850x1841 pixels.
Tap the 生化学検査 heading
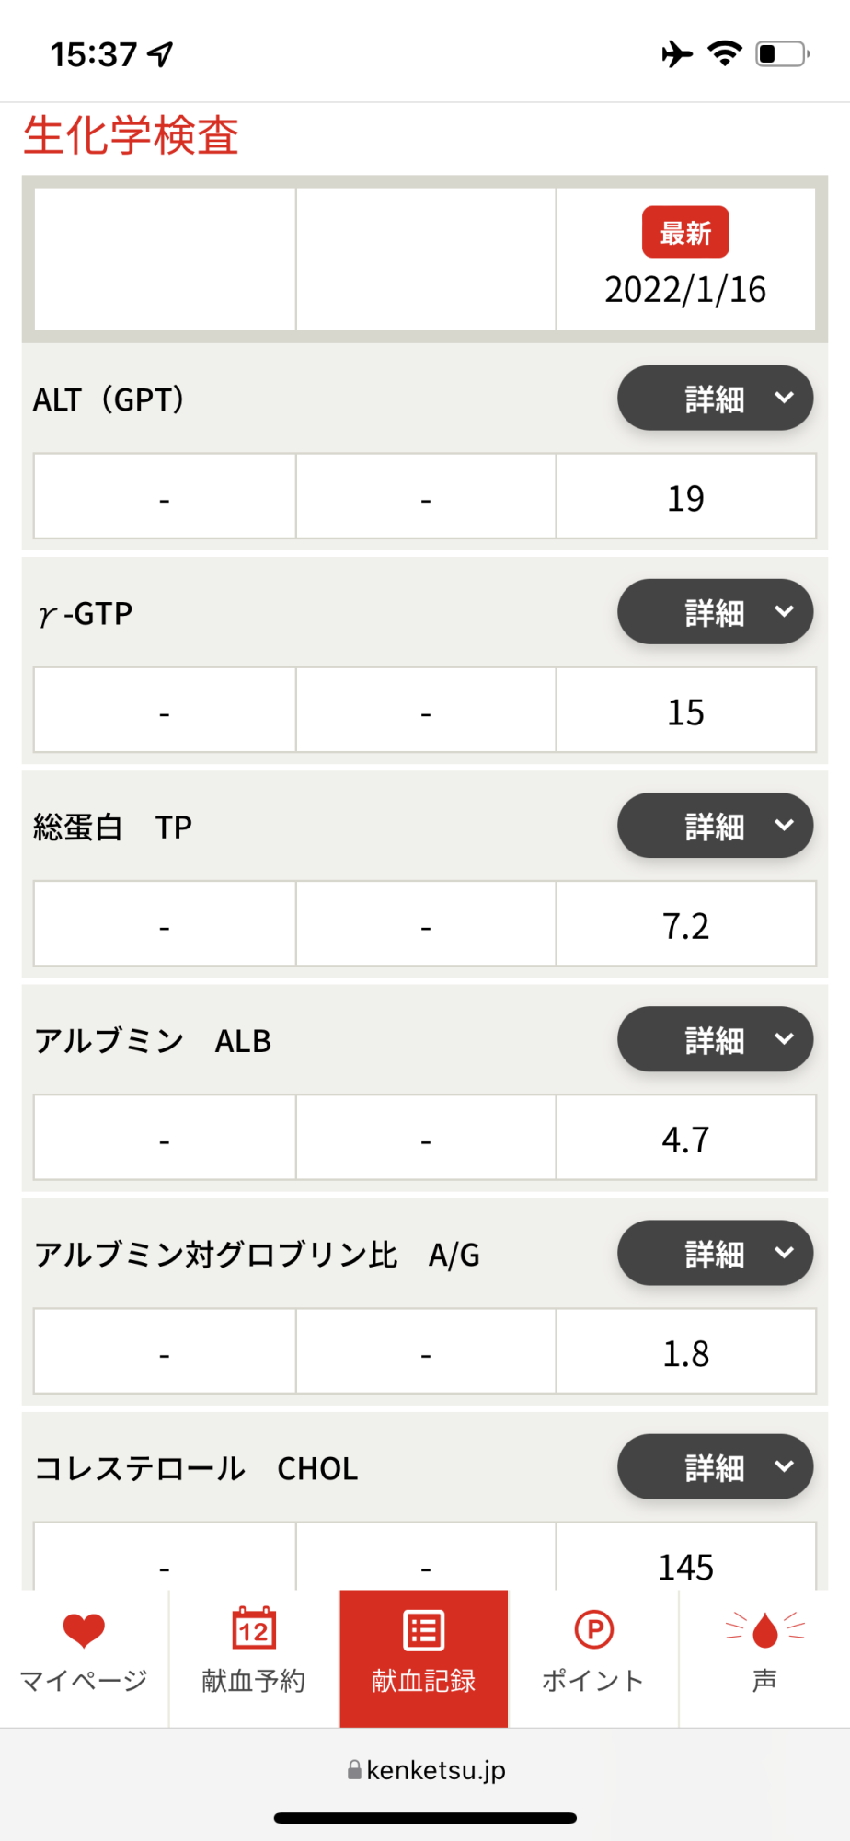click(x=131, y=135)
